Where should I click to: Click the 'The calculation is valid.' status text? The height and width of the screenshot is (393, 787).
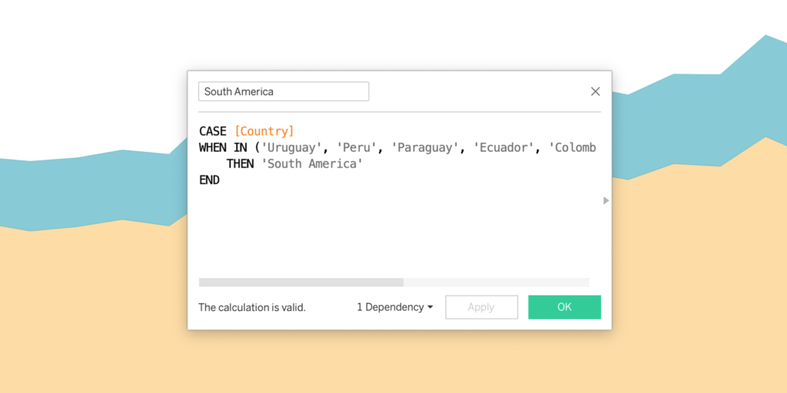click(x=252, y=307)
